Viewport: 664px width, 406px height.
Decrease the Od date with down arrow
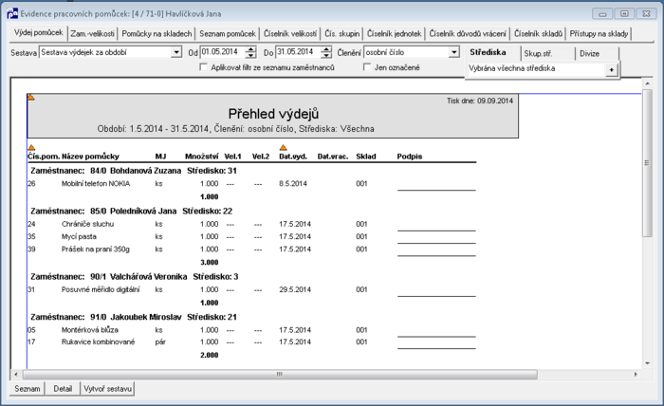coord(251,55)
